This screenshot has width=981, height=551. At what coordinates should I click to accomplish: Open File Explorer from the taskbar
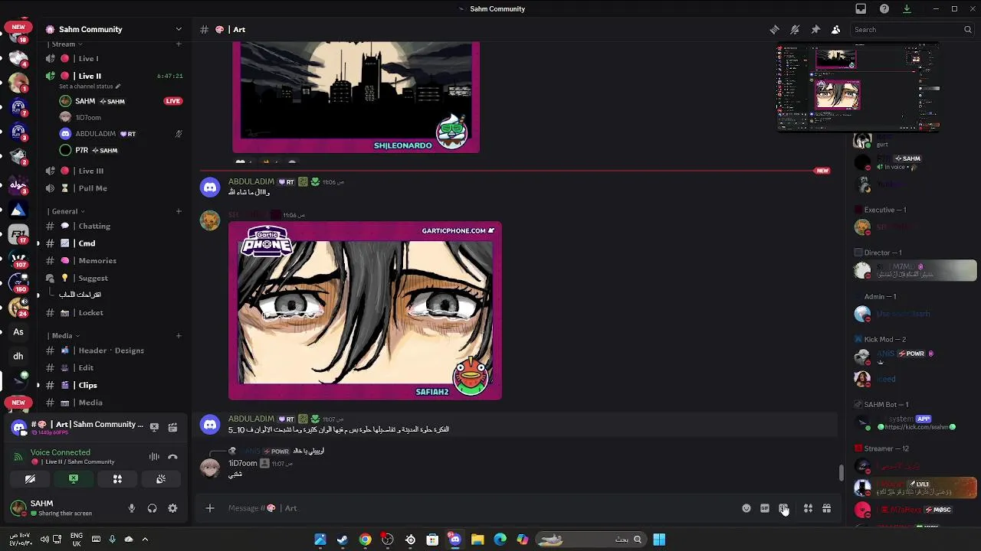tap(477, 540)
